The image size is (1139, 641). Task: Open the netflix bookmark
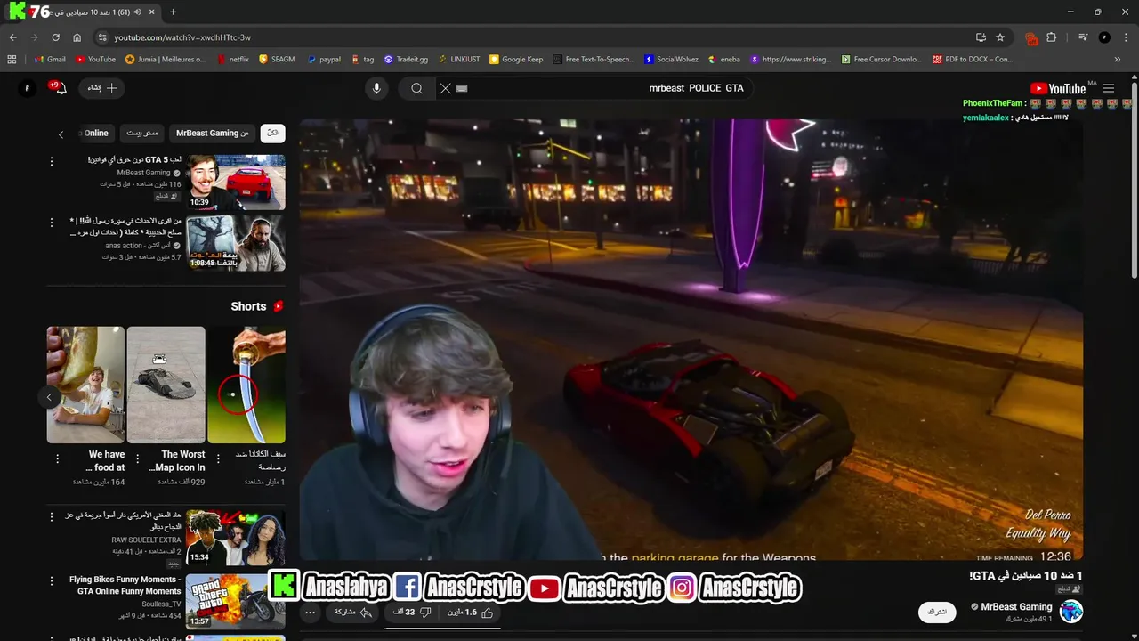click(x=231, y=60)
